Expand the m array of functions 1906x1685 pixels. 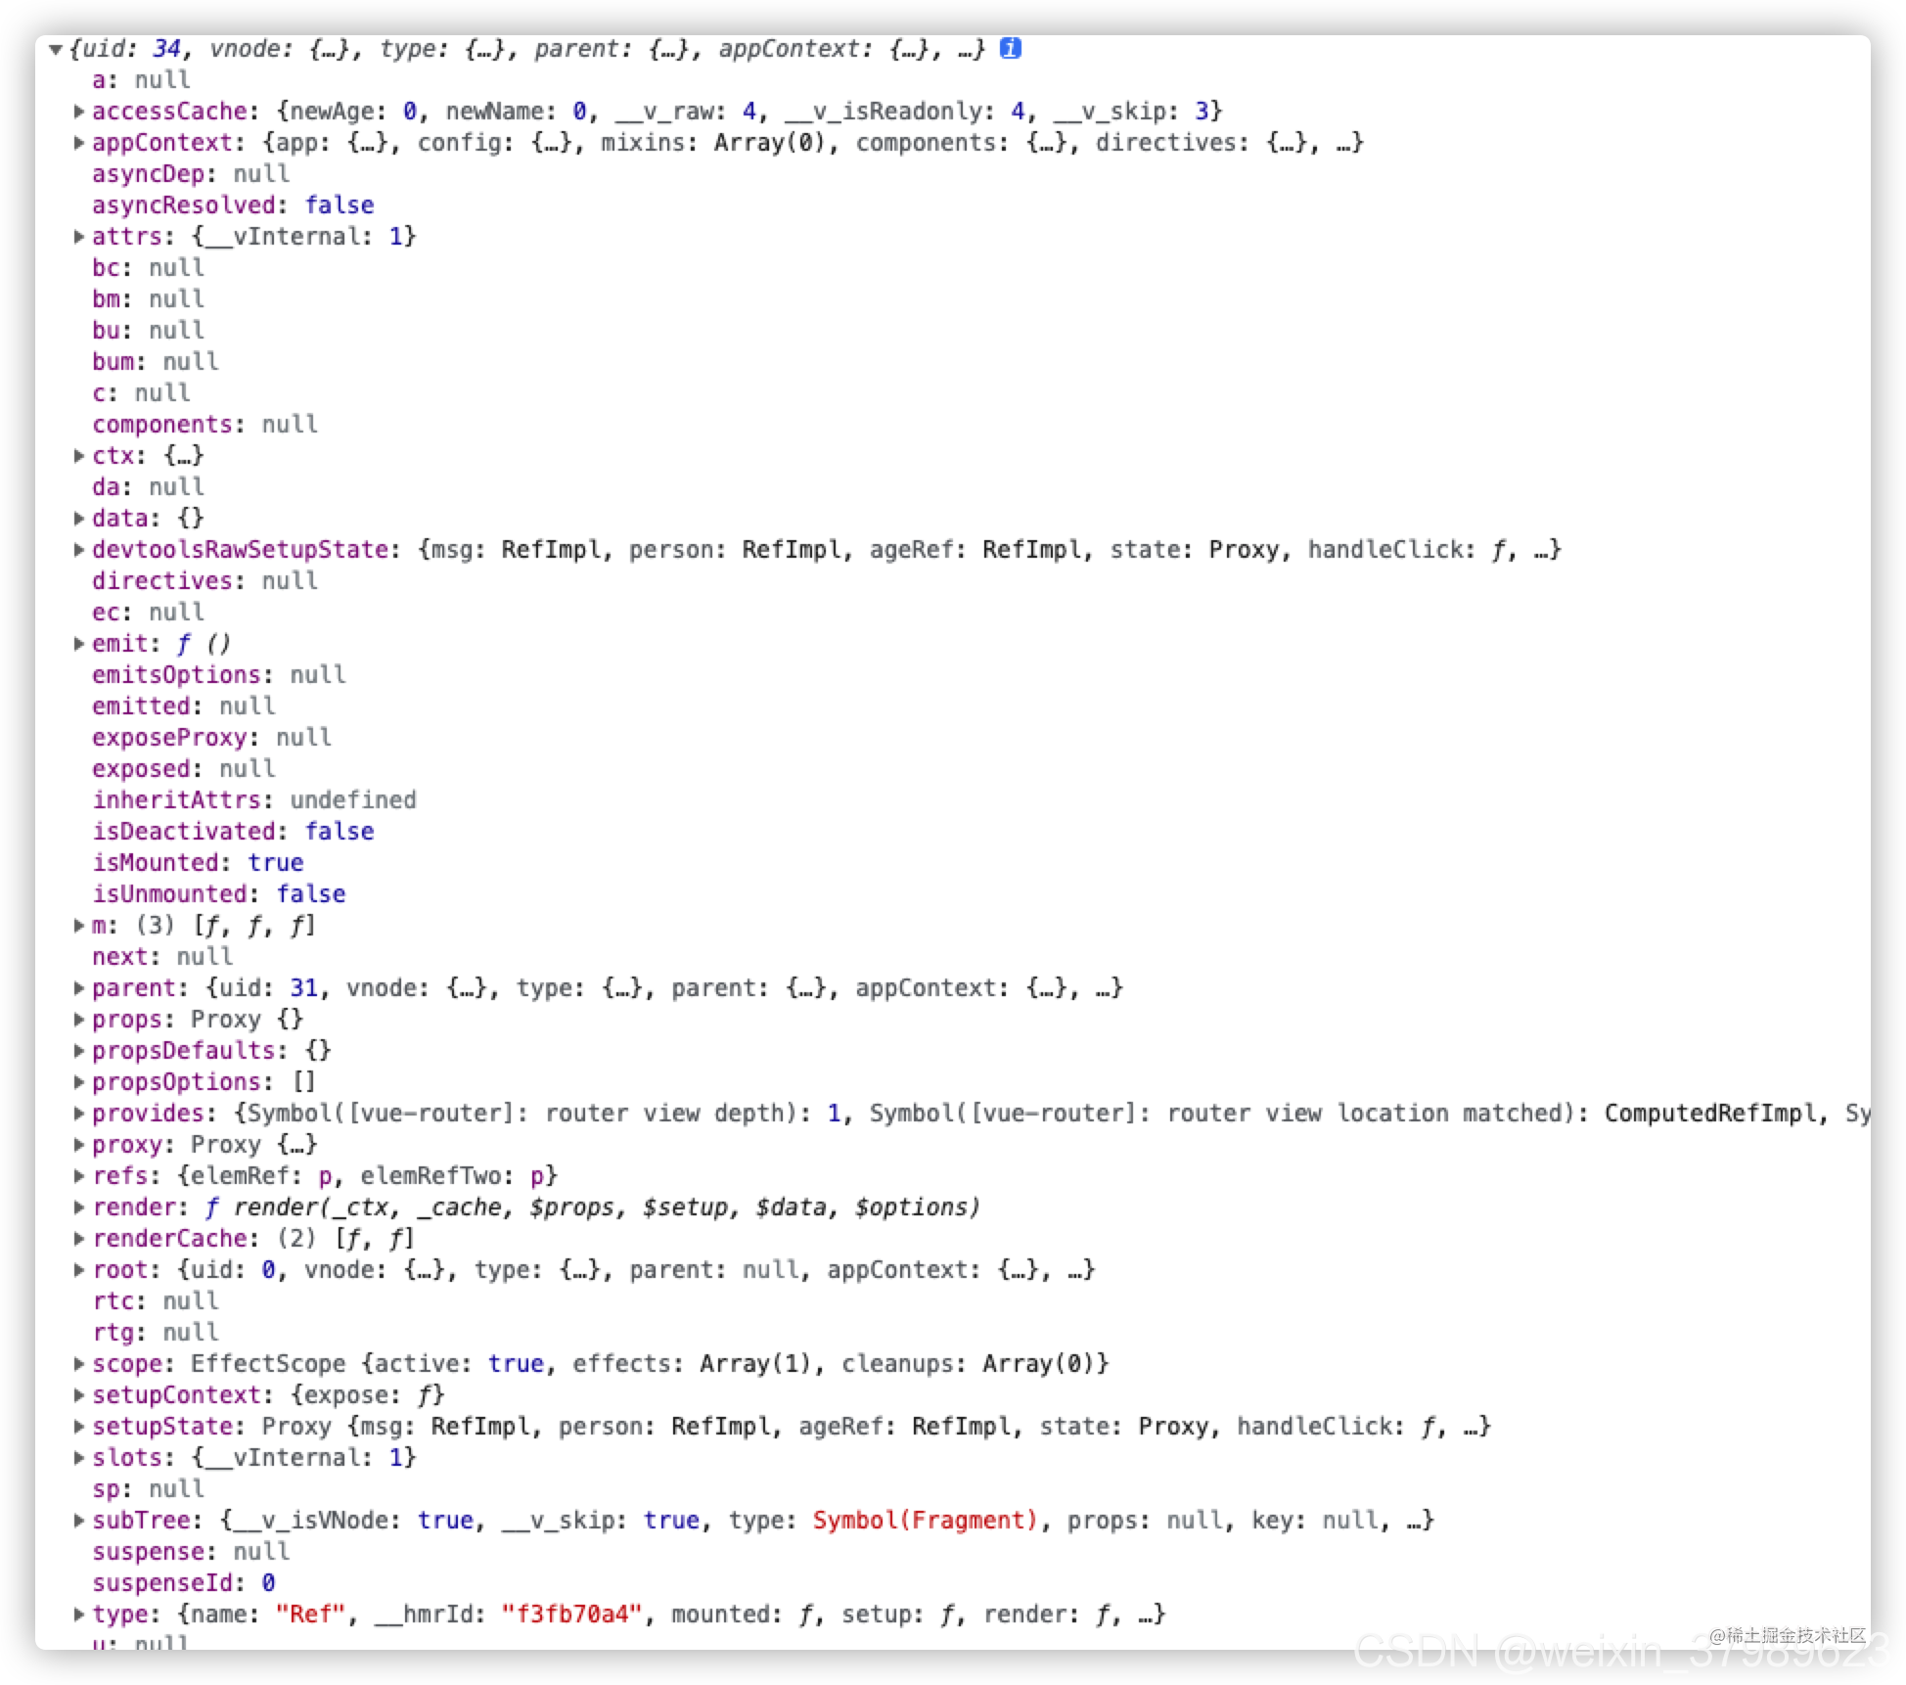(80, 925)
